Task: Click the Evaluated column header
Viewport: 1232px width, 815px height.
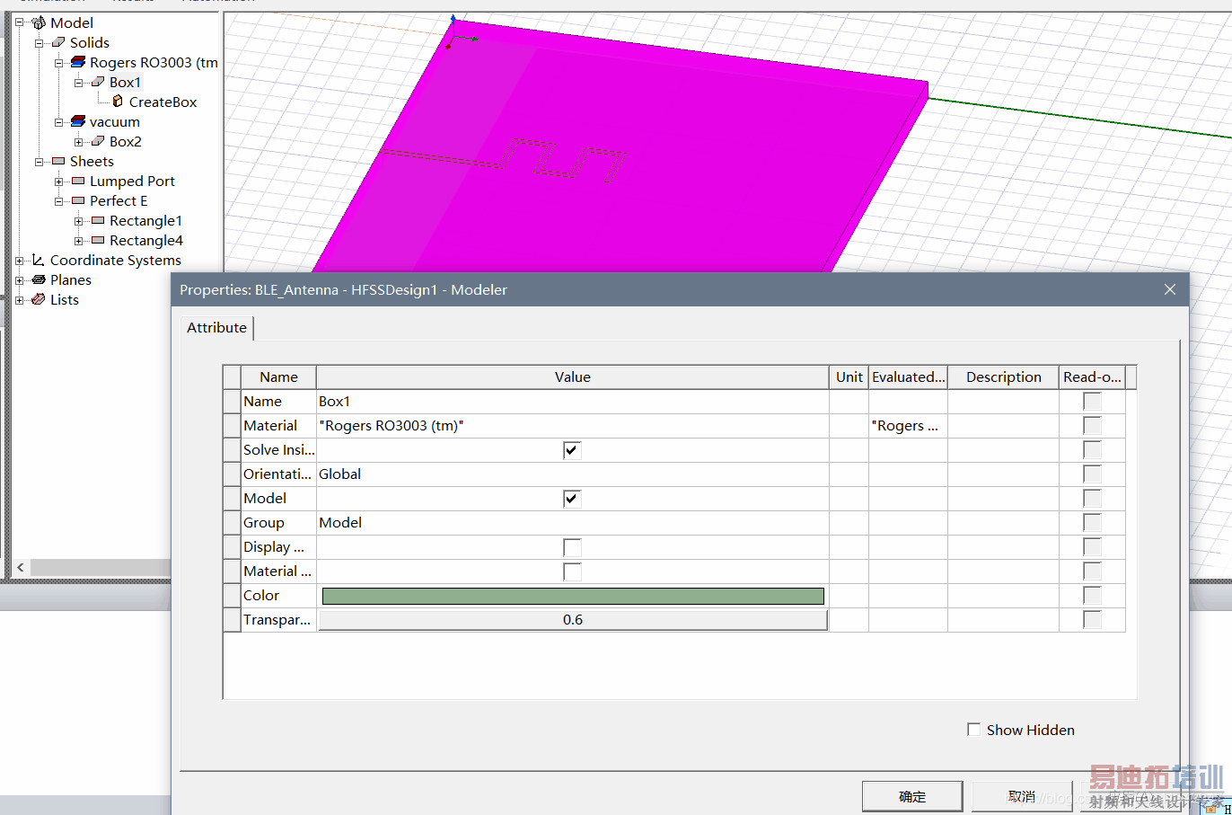Action: click(909, 377)
